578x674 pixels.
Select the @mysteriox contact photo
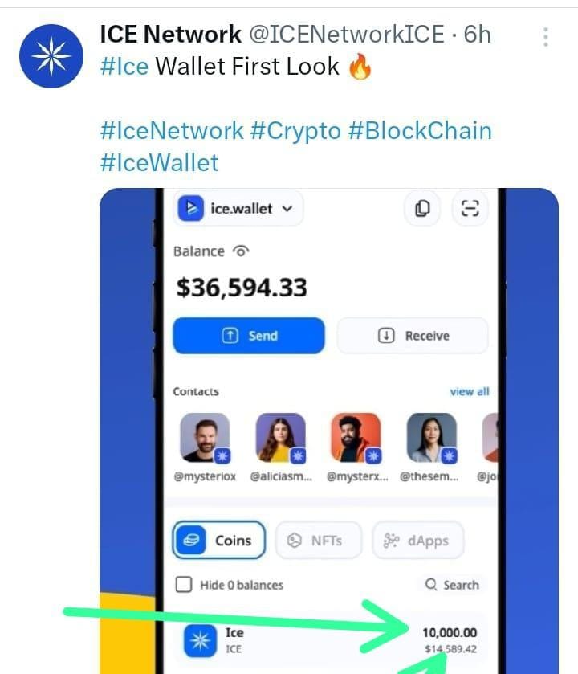206,438
